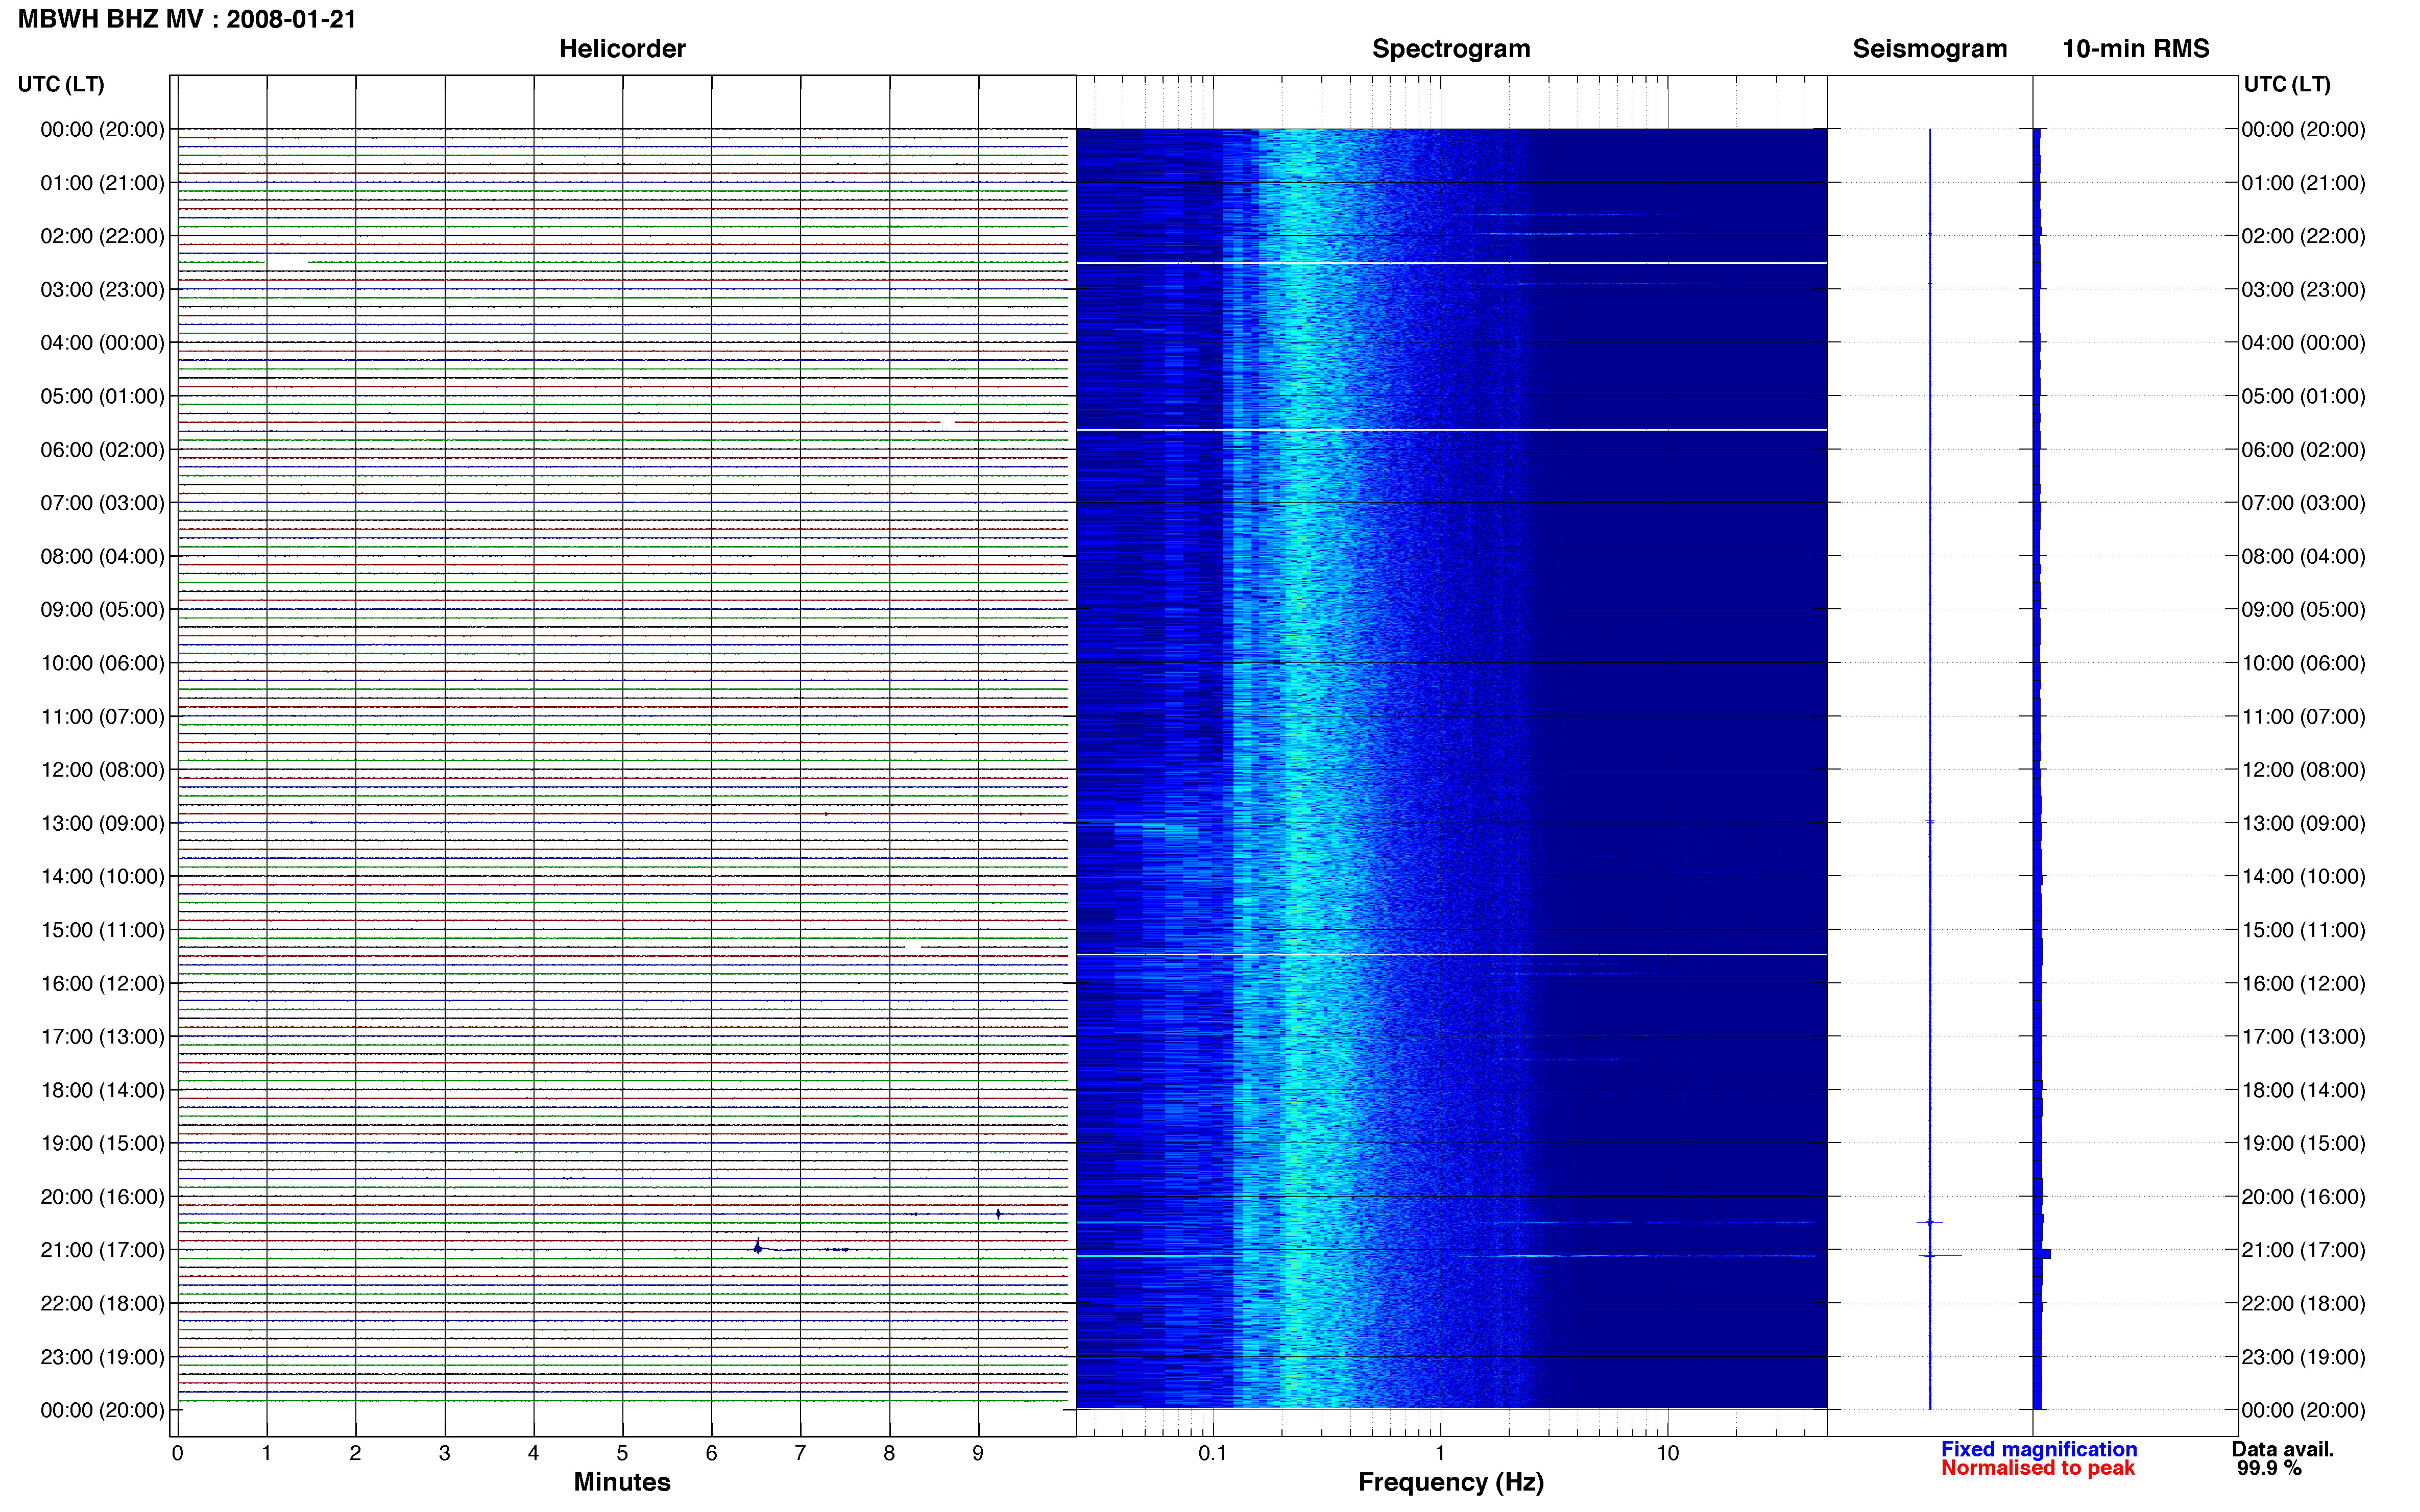The height and width of the screenshot is (1512, 2420).
Task: Click the left 17:00 (13:00) time label
Action: point(102,1037)
